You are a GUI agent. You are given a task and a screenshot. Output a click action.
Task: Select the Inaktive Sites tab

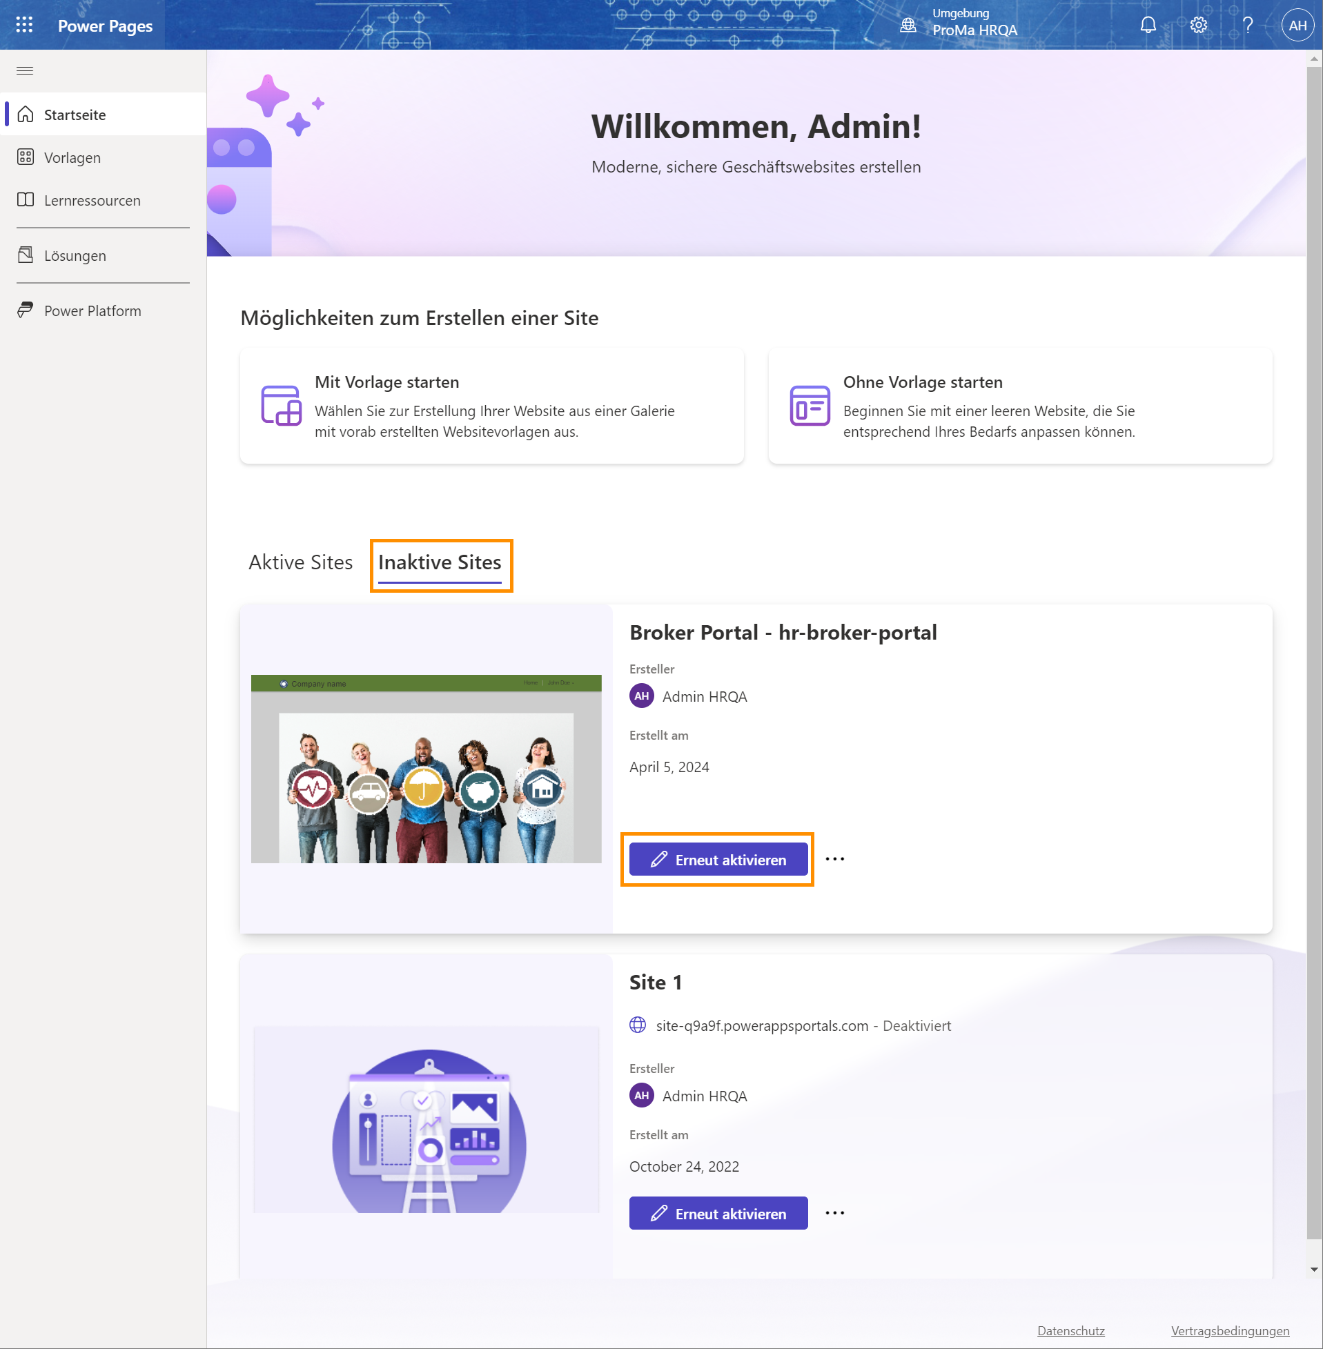pos(440,562)
